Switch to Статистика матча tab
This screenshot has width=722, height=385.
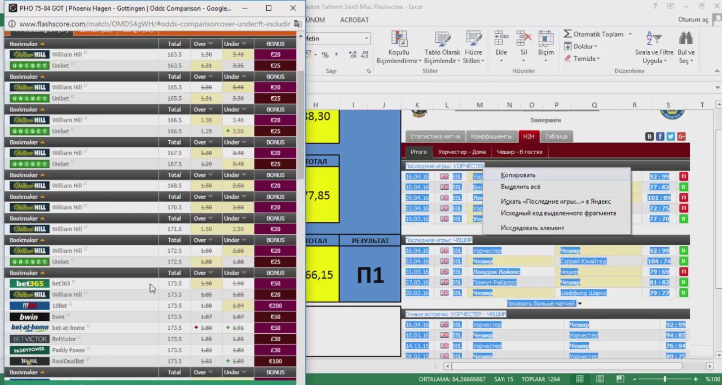click(435, 136)
